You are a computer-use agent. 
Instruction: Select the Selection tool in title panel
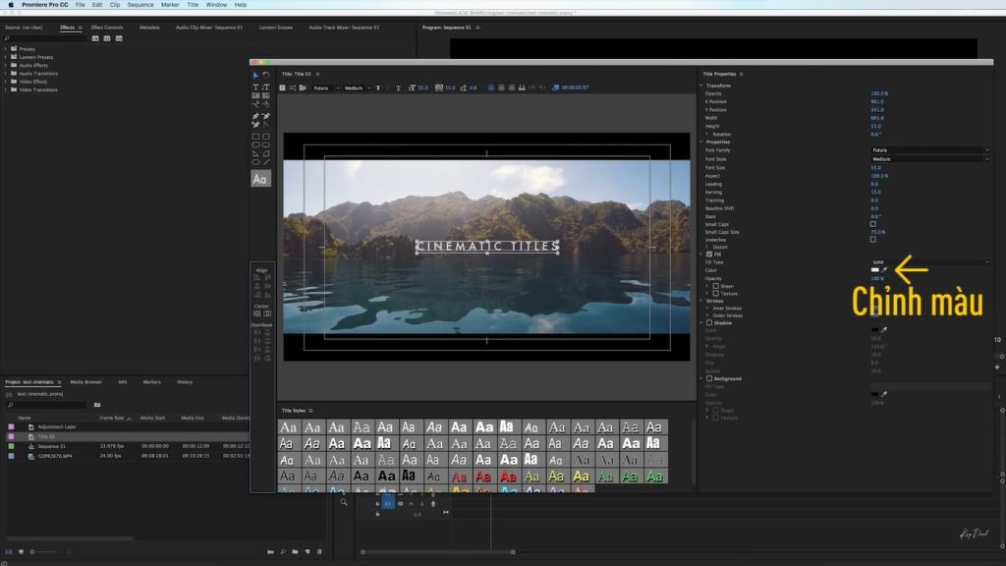(x=255, y=76)
